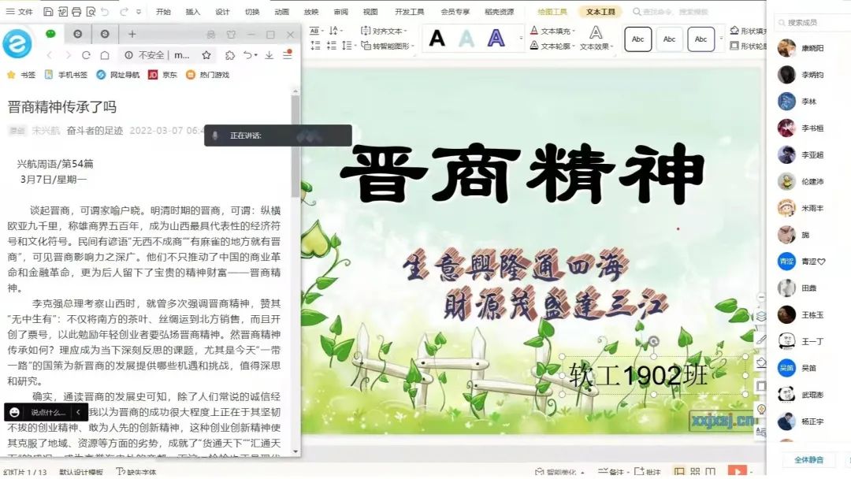Image resolution: width=851 pixels, height=479 pixels.
Task: Open the text direction dropdown
Action: click(336, 31)
